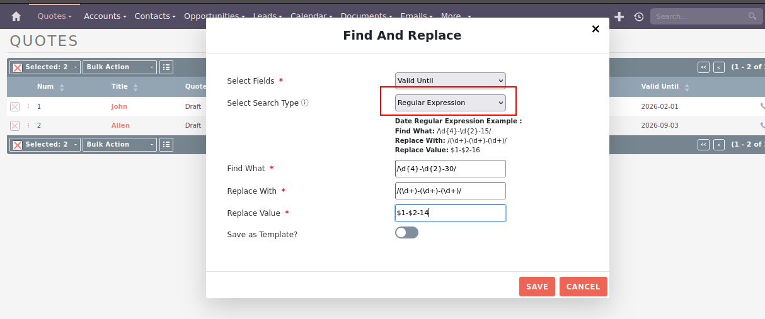Click the info icon beside Select Search Type
This screenshot has height=319, width=765.
(305, 103)
